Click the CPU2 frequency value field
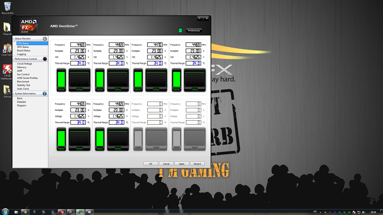The image size is (383, 215). [x=155, y=45]
